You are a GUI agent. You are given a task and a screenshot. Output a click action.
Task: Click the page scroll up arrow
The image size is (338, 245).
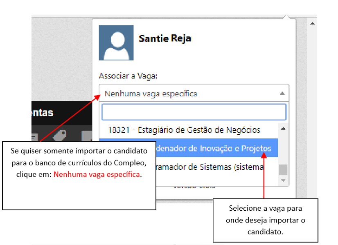click(312, 23)
